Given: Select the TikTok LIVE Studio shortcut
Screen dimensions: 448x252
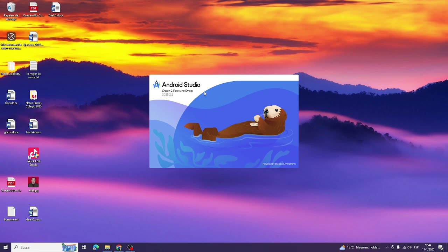Looking at the screenshot, I should [34, 157].
